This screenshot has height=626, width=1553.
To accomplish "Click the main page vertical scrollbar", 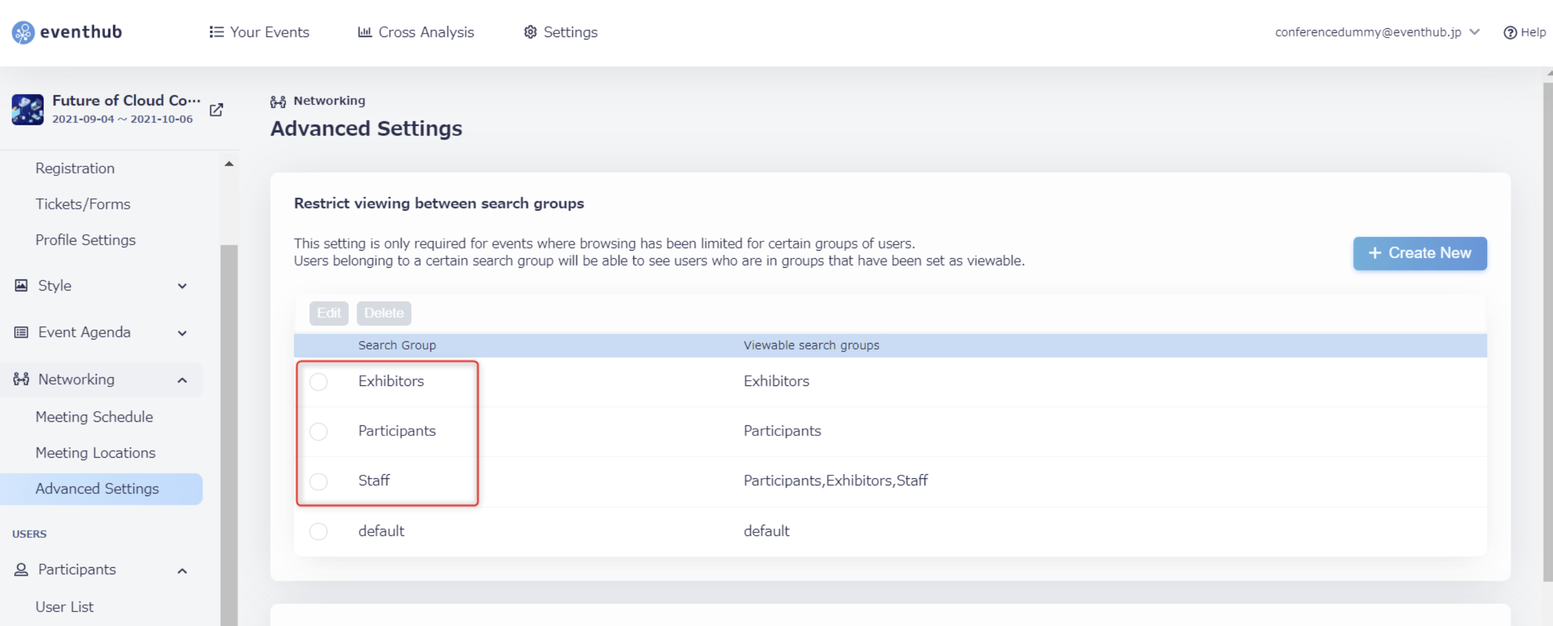I will coord(1548,331).
